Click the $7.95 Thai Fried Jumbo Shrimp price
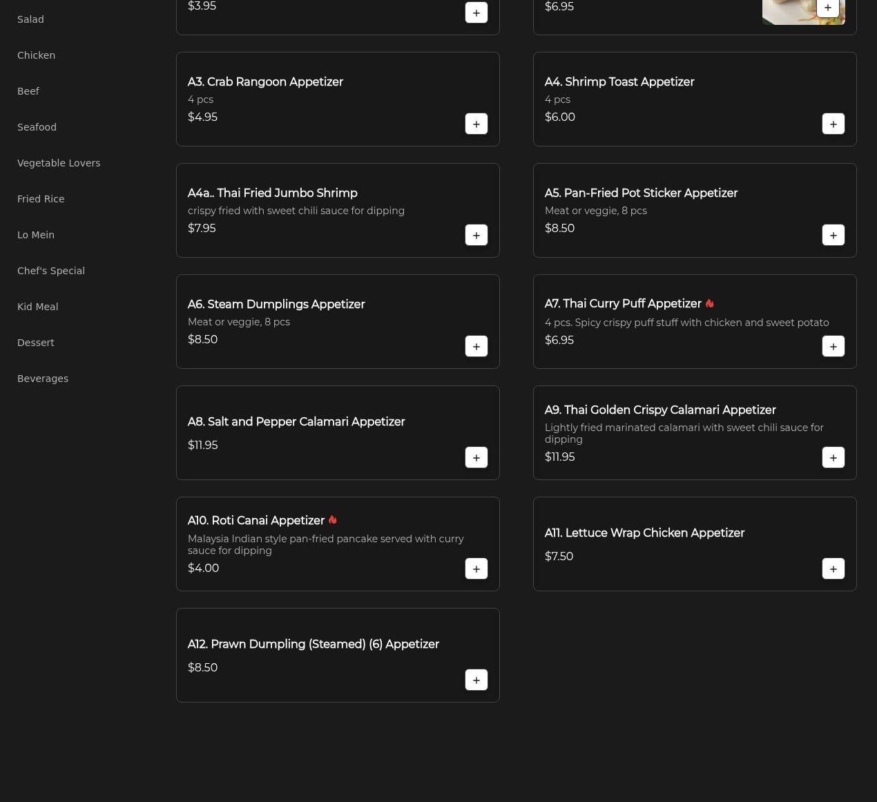The width and height of the screenshot is (877, 802). (202, 228)
